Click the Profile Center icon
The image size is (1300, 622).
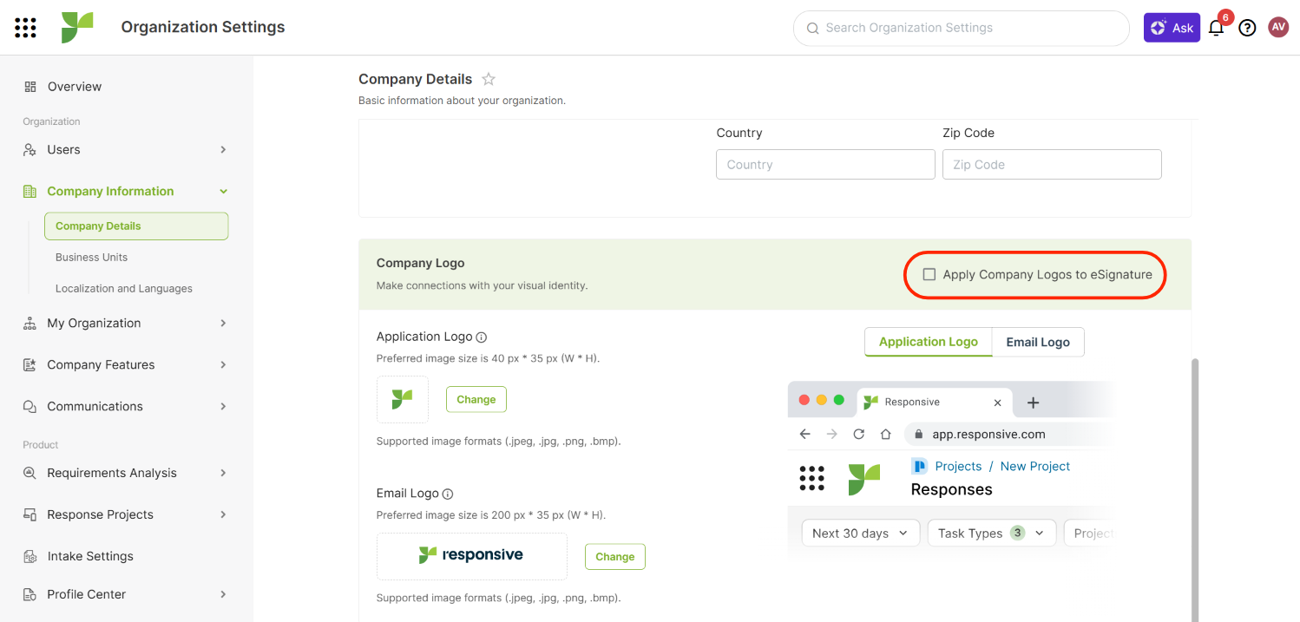(x=30, y=595)
